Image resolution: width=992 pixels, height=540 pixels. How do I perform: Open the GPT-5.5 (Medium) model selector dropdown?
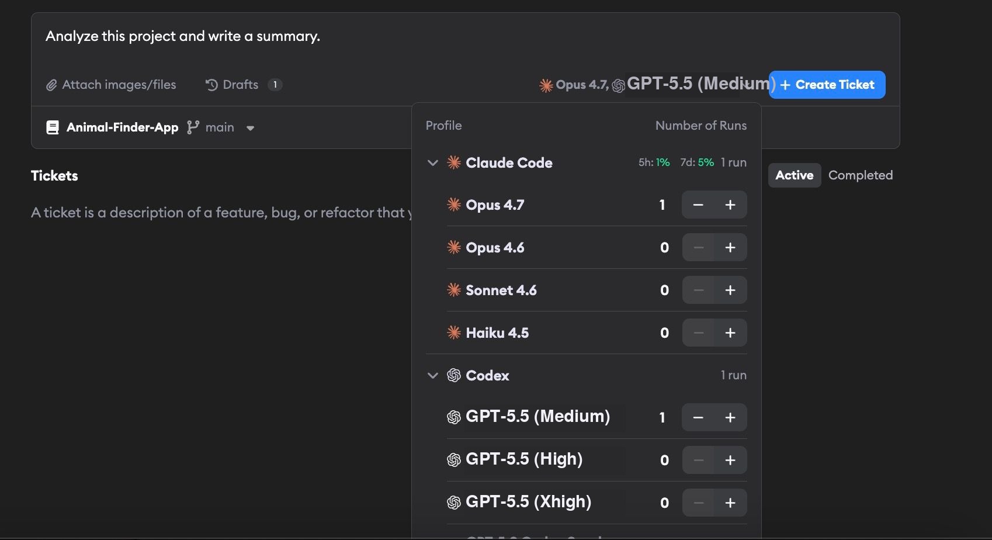[x=701, y=84]
